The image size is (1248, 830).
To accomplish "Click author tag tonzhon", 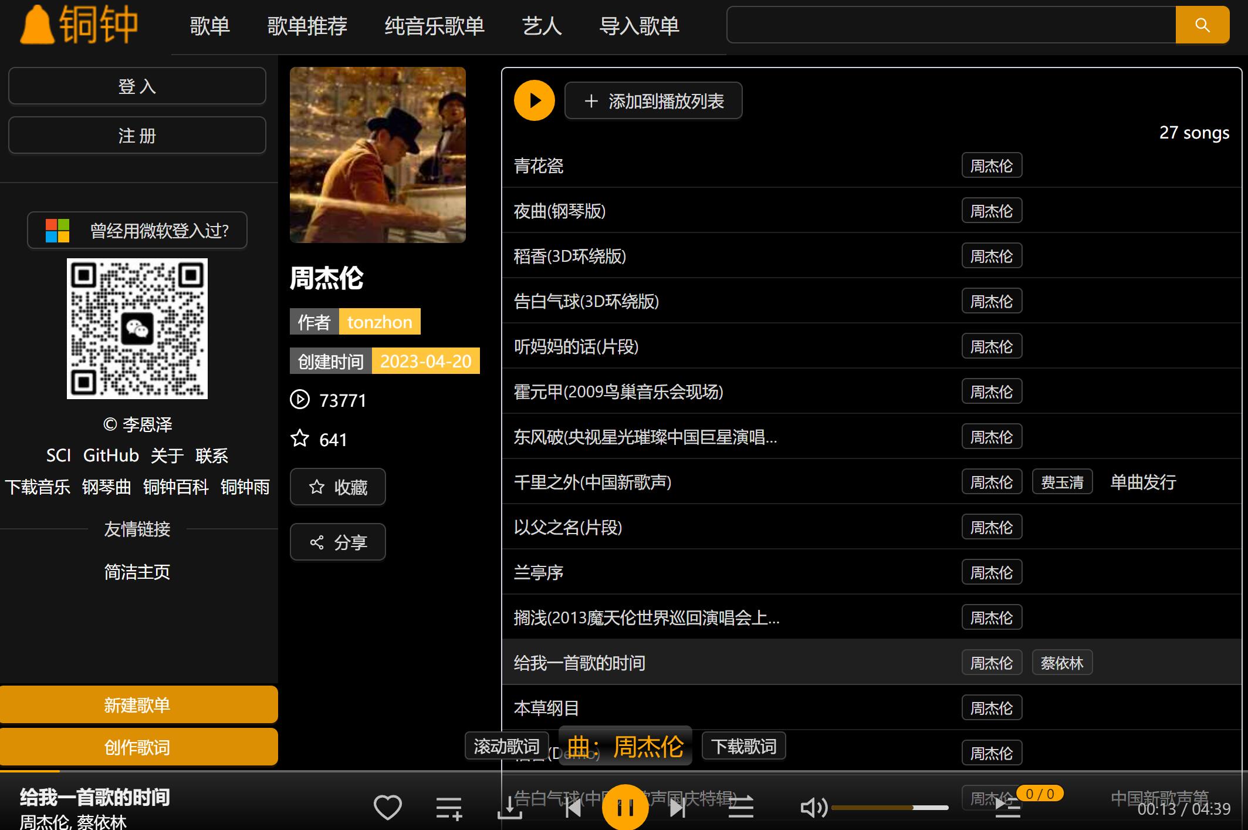I will [x=380, y=322].
